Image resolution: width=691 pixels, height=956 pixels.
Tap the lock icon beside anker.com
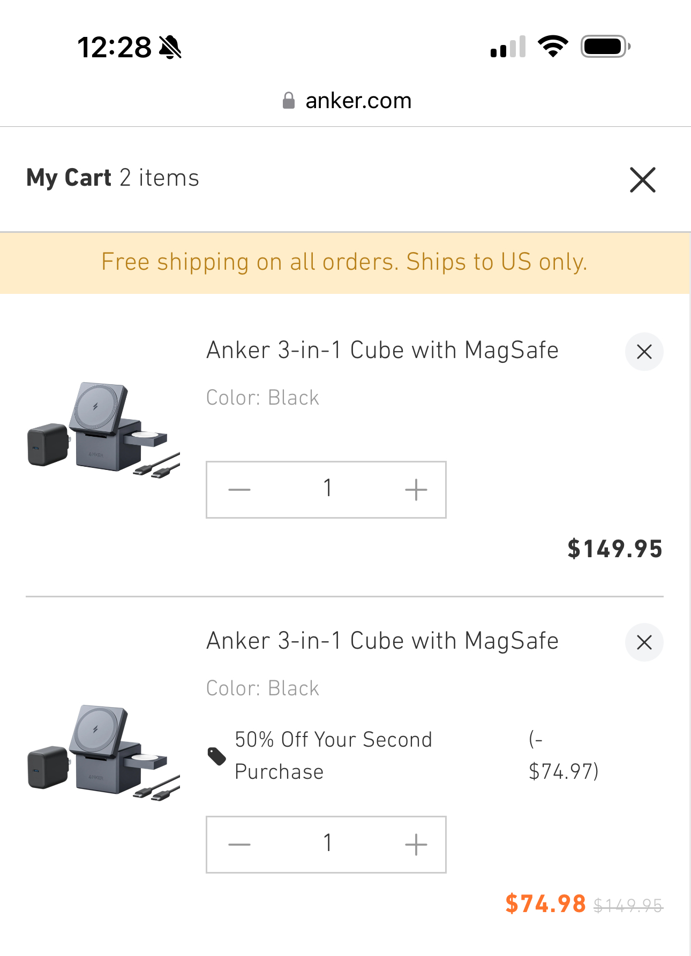point(289,101)
